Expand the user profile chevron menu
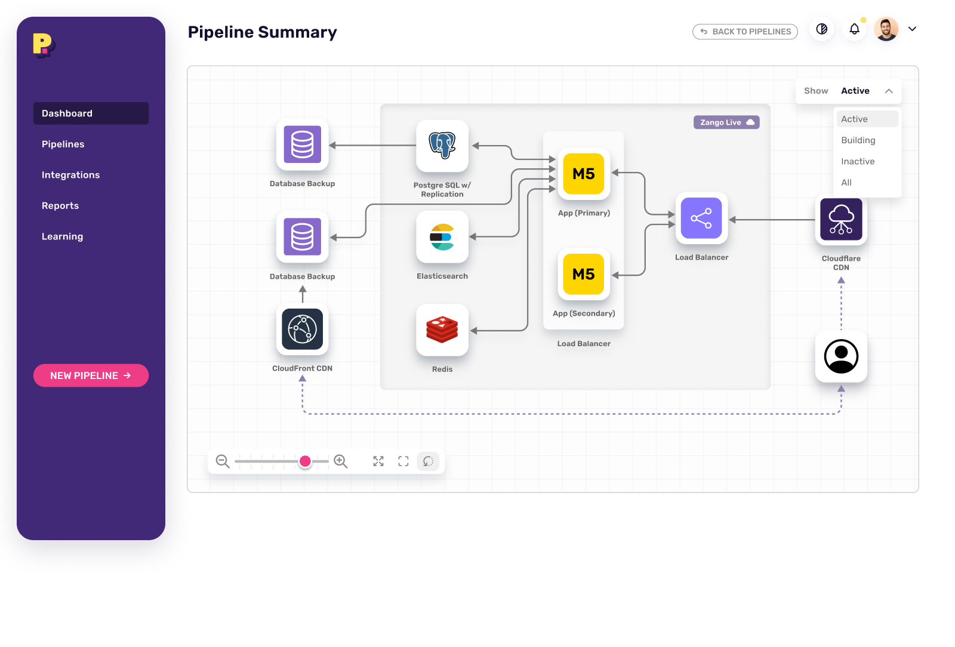The image size is (955, 647). tap(912, 29)
